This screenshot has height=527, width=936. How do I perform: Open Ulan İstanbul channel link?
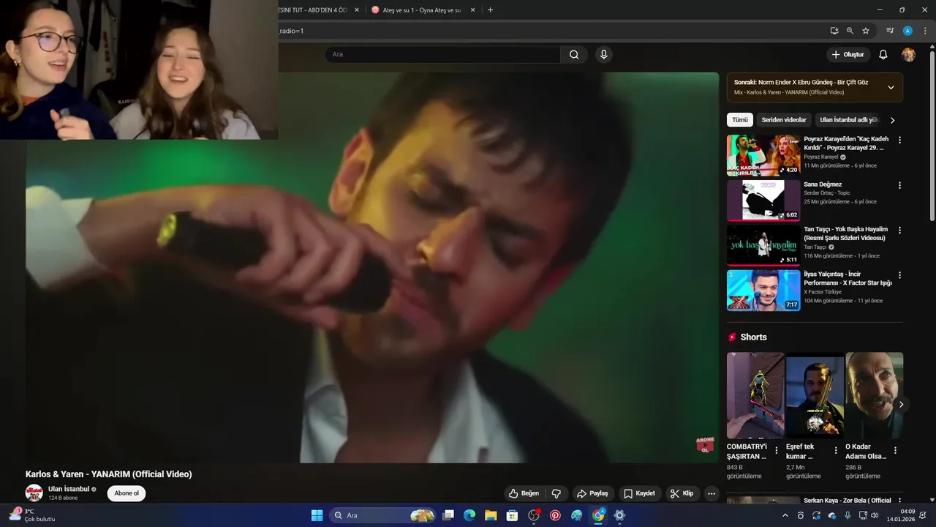click(x=69, y=489)
